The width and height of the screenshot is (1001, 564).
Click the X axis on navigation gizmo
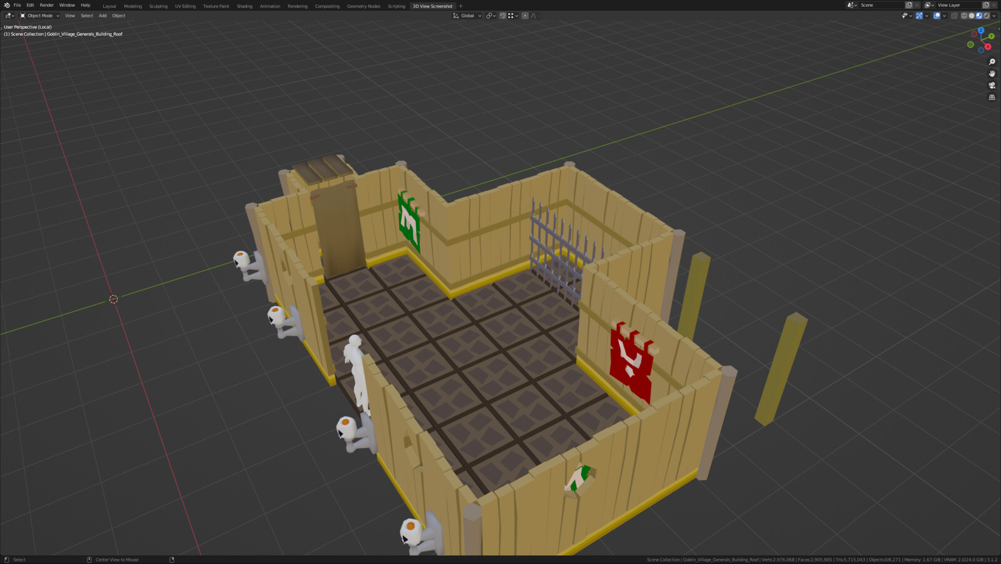(988, 47)
